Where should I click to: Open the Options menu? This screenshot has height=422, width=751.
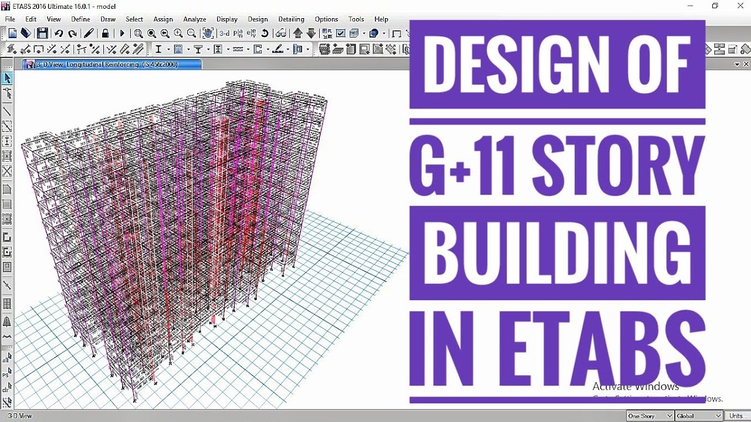point(326,19)
